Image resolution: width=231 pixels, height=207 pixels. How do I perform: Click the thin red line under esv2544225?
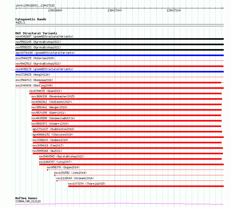(119, 61)
